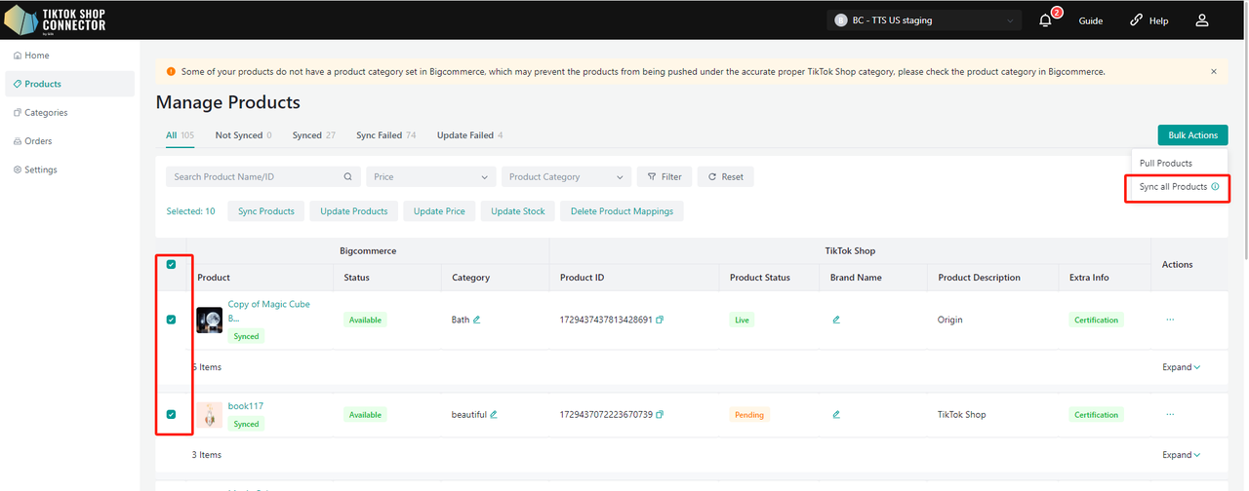Screen dimensions: 1249x491
Task: Click the Sync Products button
Action: pyautogui.click(x=266, y=211)
